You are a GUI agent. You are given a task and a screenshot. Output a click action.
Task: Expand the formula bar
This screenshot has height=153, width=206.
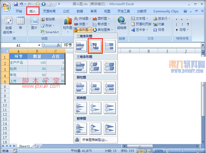[x=203, y=45]
